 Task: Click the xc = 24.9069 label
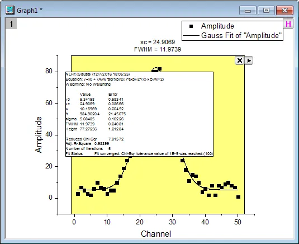(158, 42)
